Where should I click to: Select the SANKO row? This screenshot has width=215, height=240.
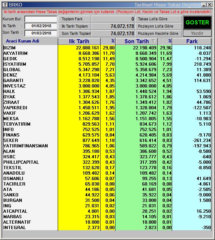click(x=107, y=195)
